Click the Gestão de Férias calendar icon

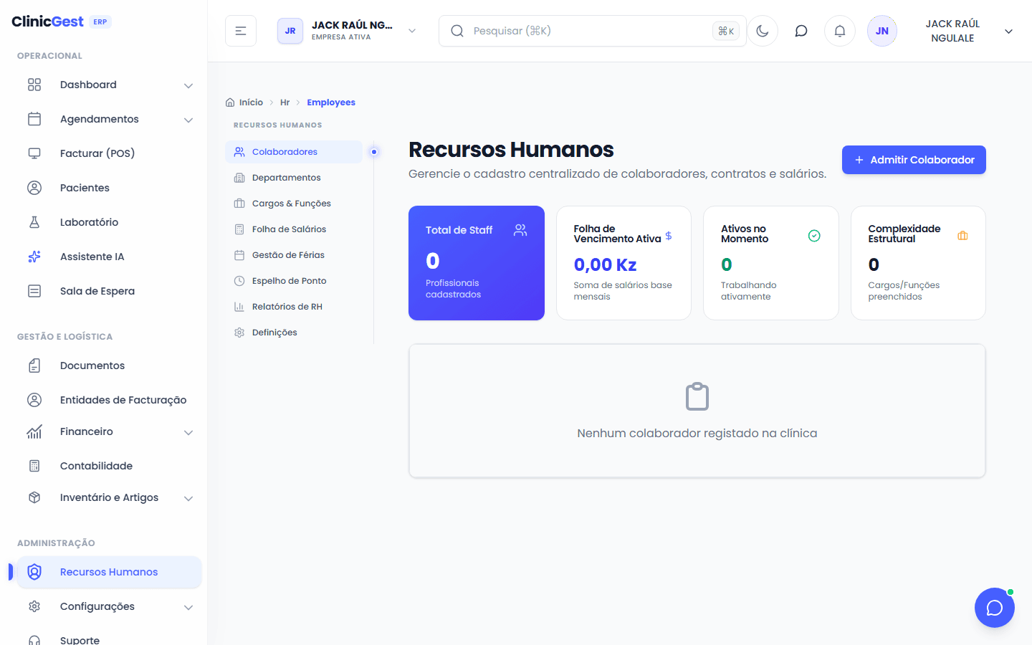239,255
